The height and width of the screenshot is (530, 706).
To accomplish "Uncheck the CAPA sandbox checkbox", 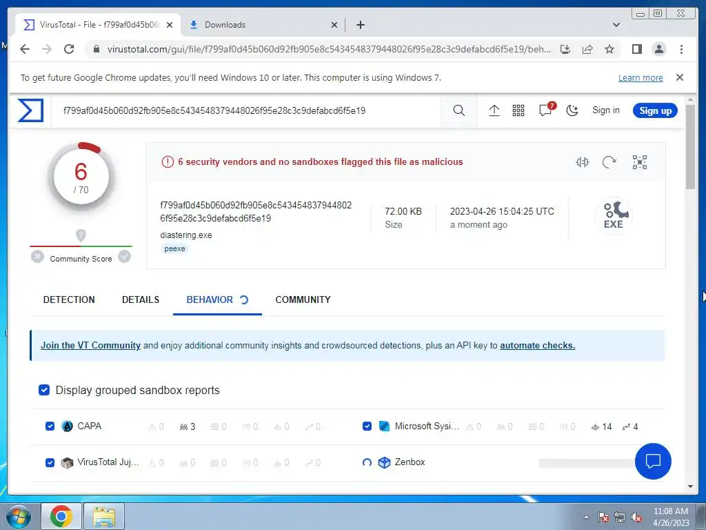I will [x=50, y=426].
